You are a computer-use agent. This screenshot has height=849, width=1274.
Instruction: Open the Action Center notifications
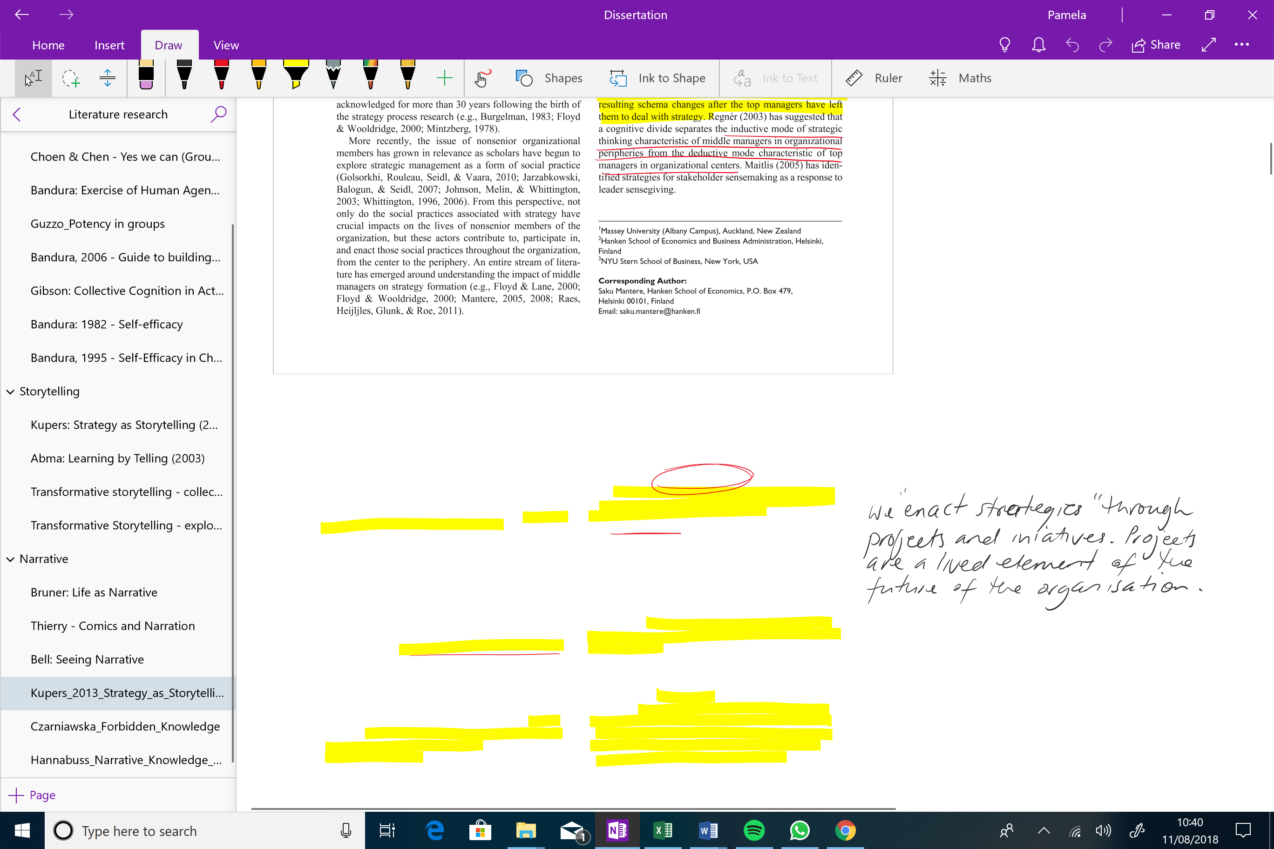1244,830
